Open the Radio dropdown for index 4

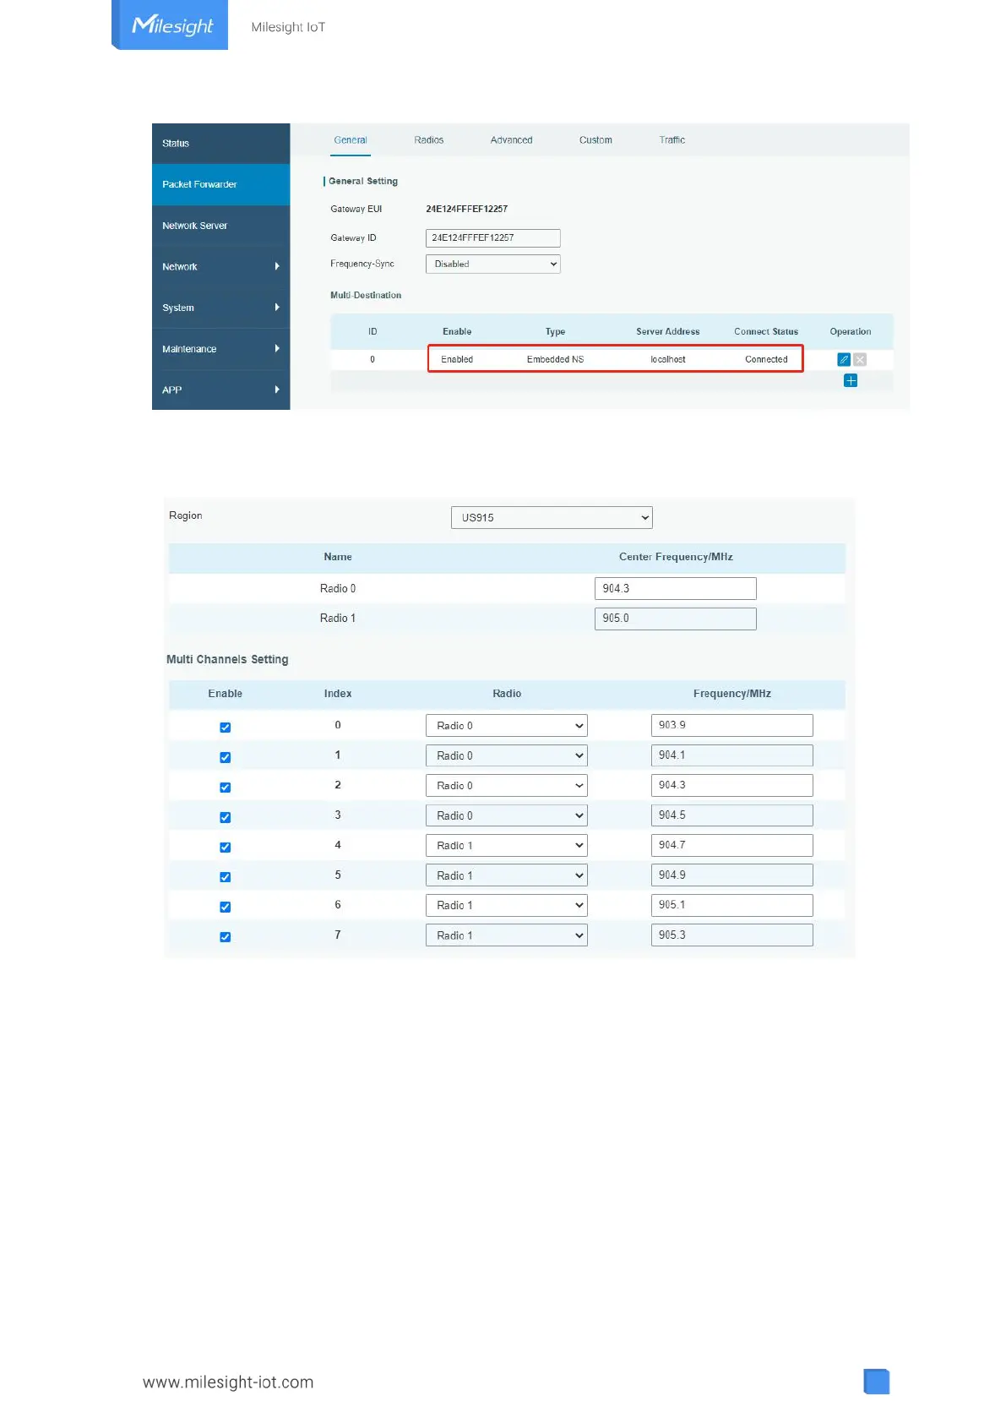pyautogui.click(x=506, y=846)
